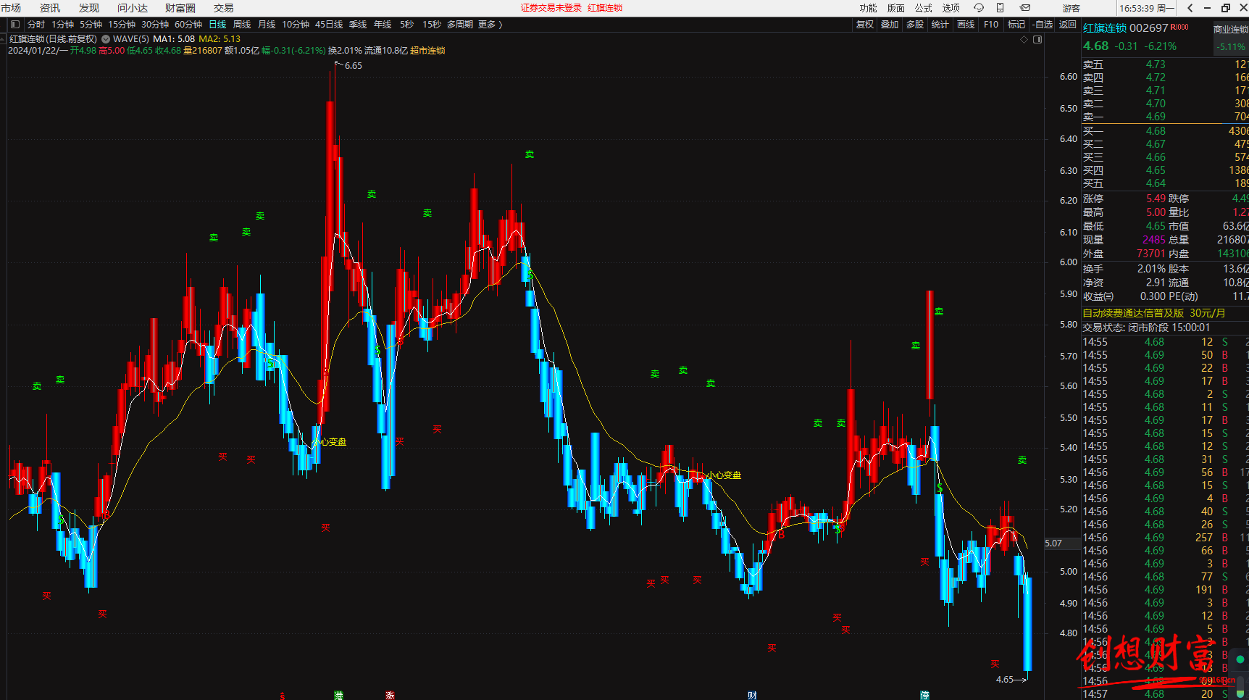
Task: Click the 卖一 4.69 order book row
Action: pos(1165,117)
